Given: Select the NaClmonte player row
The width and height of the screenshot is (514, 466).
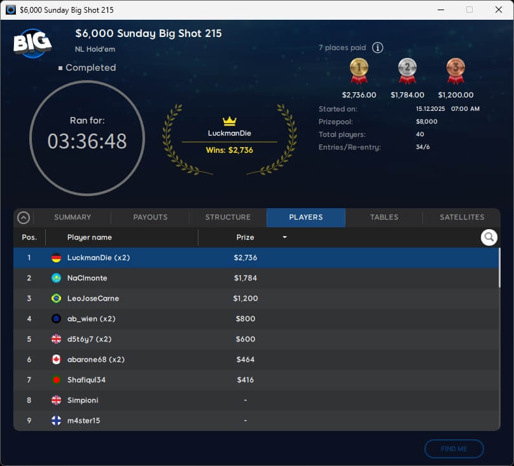Looking at the screenshot, I should (254, 278).
